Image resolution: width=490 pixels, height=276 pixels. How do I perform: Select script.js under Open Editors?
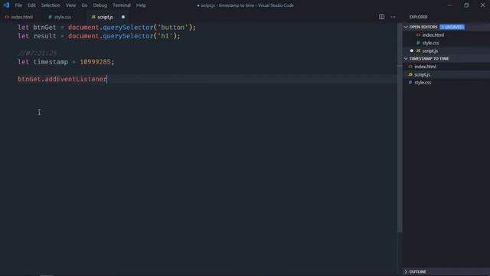pos(430,51)
